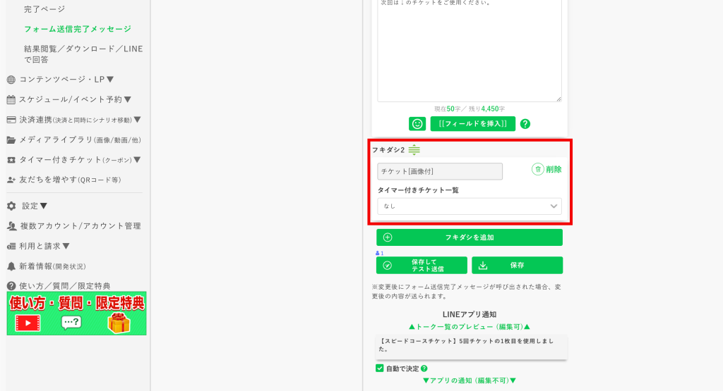This screenshot has height=391, width=723.
Task: Expand 決済連携 menu
Action: pos(137,120)
